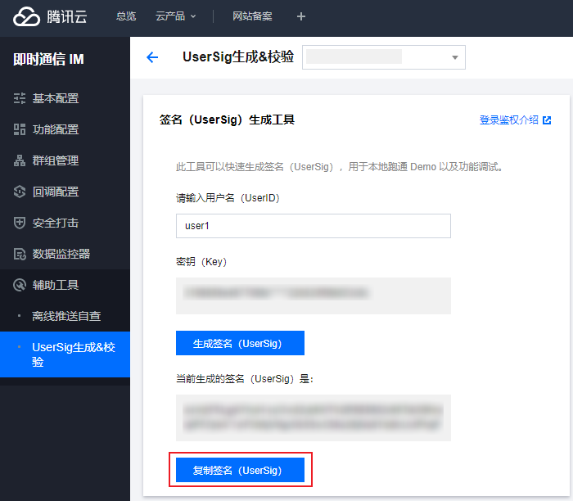Click the 安全打击 shield icon
This screenshot has height=501, width=573.
click(20, 223)
